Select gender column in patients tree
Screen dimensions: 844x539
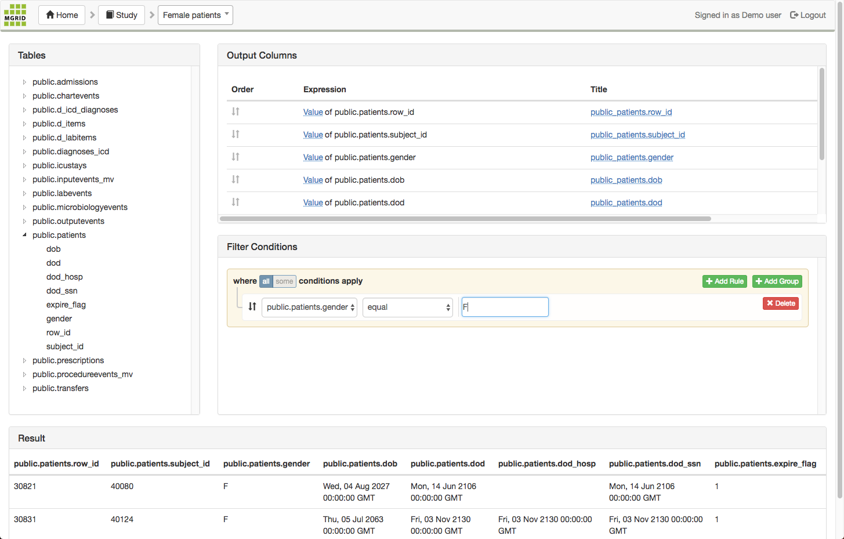[59, 319]
